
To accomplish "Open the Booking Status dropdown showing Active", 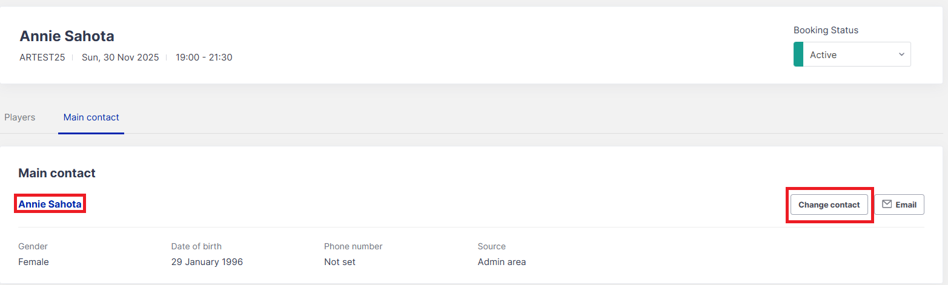I will [851, 54].
